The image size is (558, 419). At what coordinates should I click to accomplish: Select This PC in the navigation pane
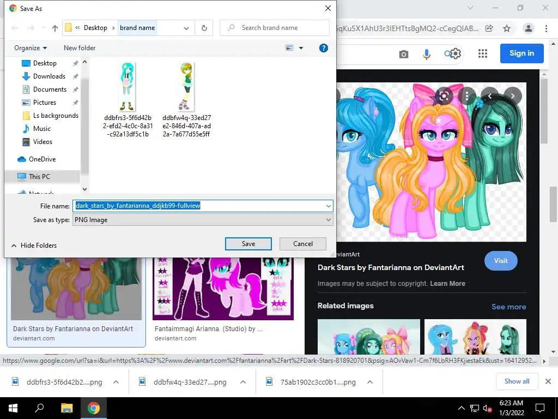click(39, 176)
